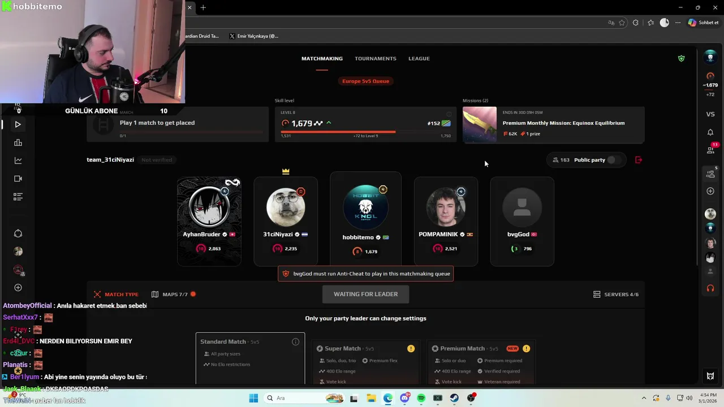The image size is (724, 407).
Task: Click the team_31ciNiyazi party name
Action: (110, 160)
